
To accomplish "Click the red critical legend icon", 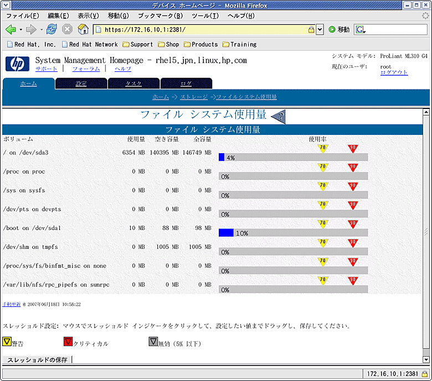I will 68,341.
